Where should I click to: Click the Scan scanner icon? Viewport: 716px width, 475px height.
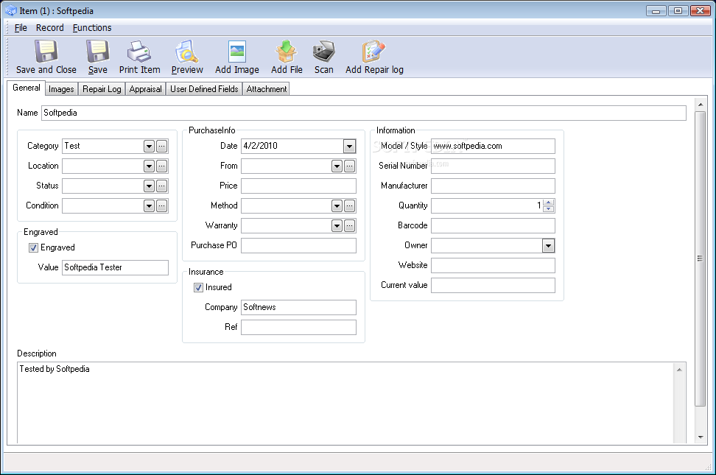click(x=324, y=51)
